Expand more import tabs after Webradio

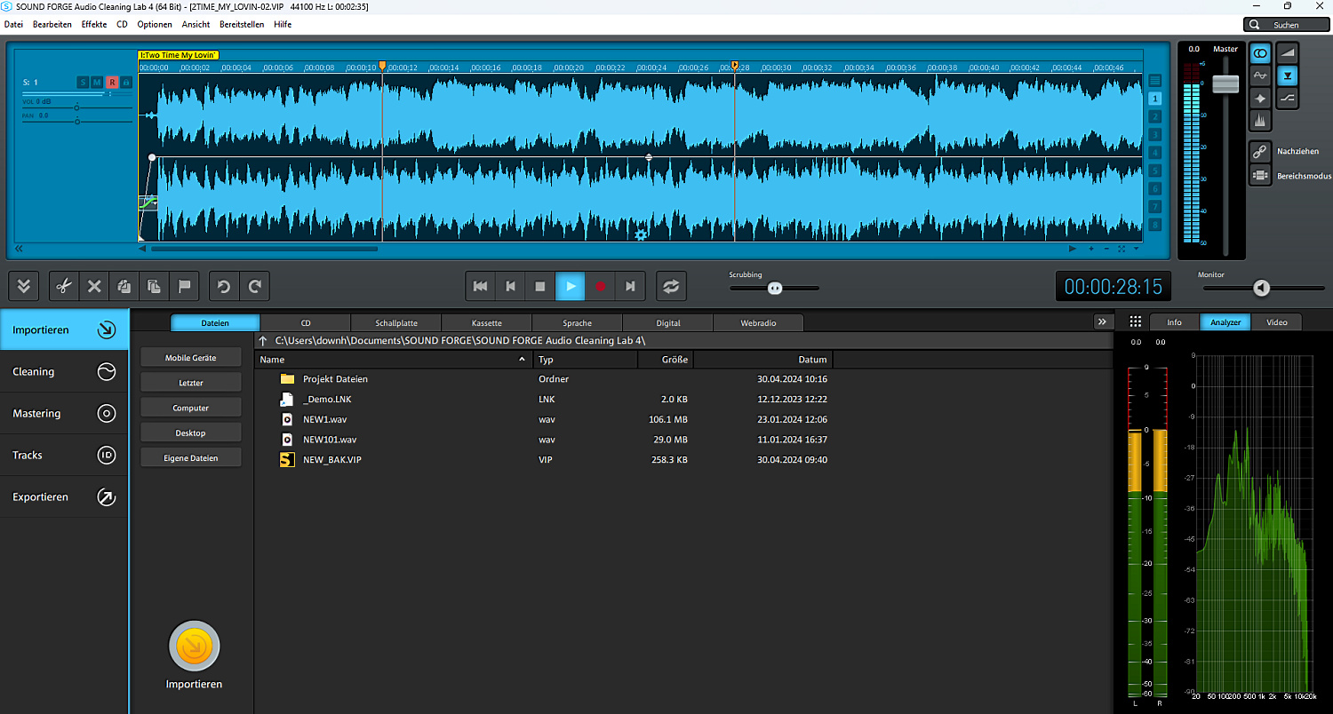[1102, 322]
